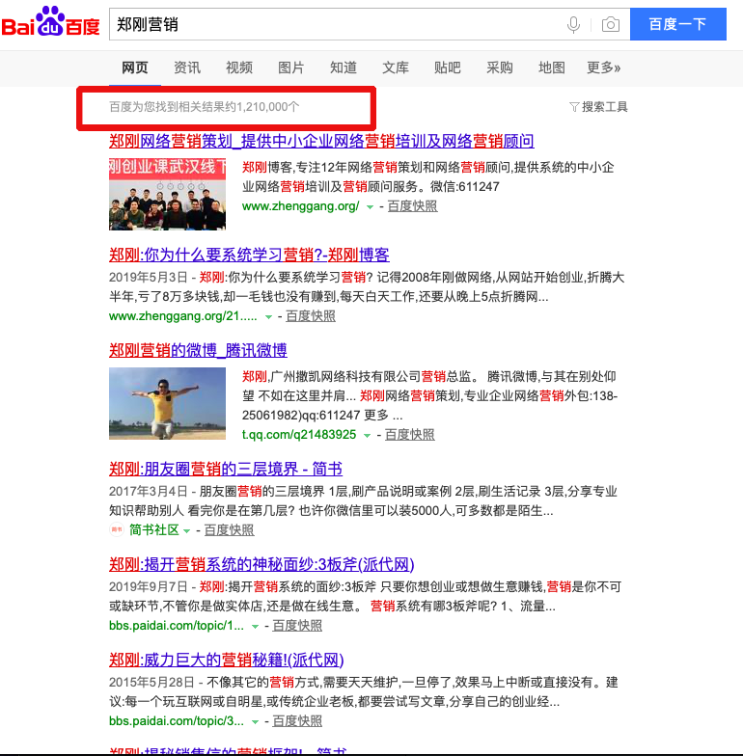Click result count text 百度为您找到相关结果约1,210,000个

point(205,106)
